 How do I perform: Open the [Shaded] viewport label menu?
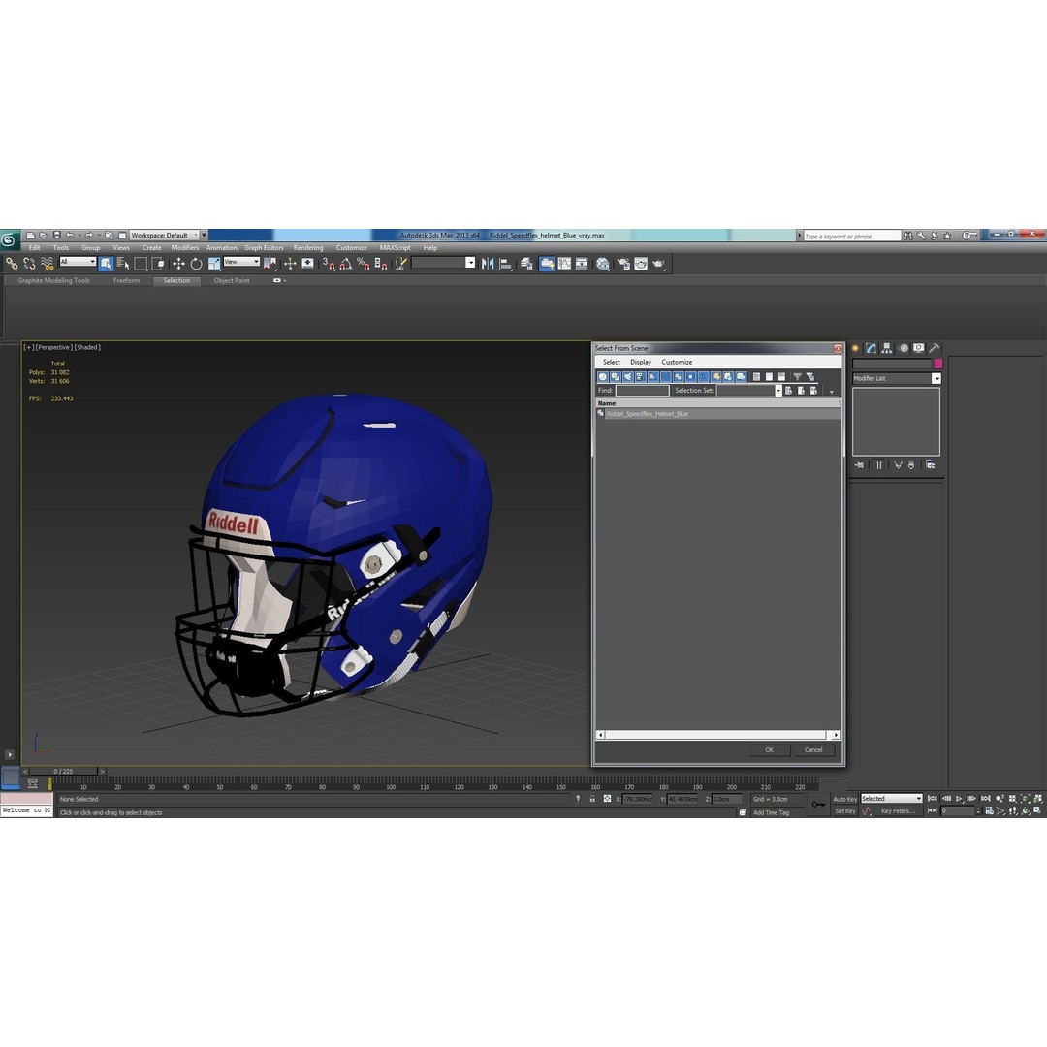pyautogui.click(x=87, y=347)
